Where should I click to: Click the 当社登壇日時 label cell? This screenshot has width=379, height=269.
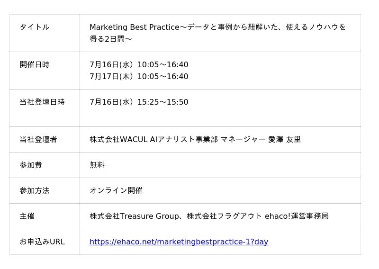45,108
